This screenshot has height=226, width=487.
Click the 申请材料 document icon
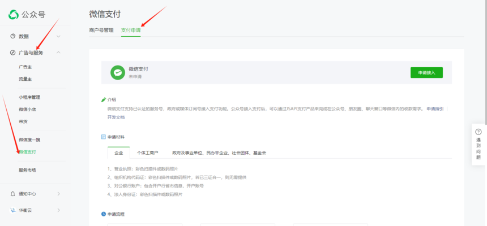pyautogui.click(x=104, y=137)
